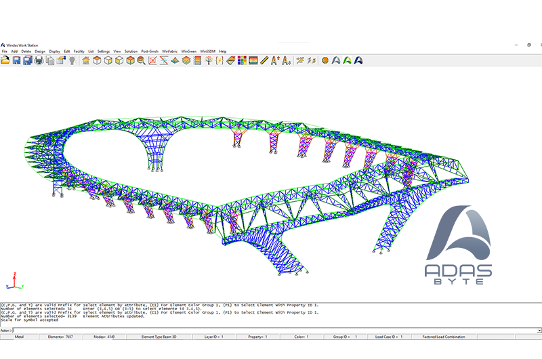Open the WinSSDM menu

pos(207,51)
